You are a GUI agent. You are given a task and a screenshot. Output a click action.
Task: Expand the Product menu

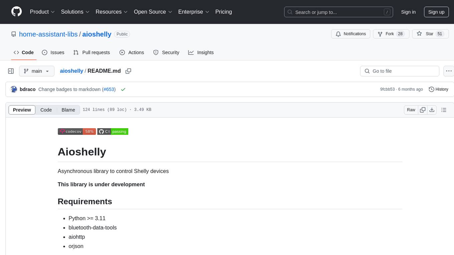pos(42,12)
